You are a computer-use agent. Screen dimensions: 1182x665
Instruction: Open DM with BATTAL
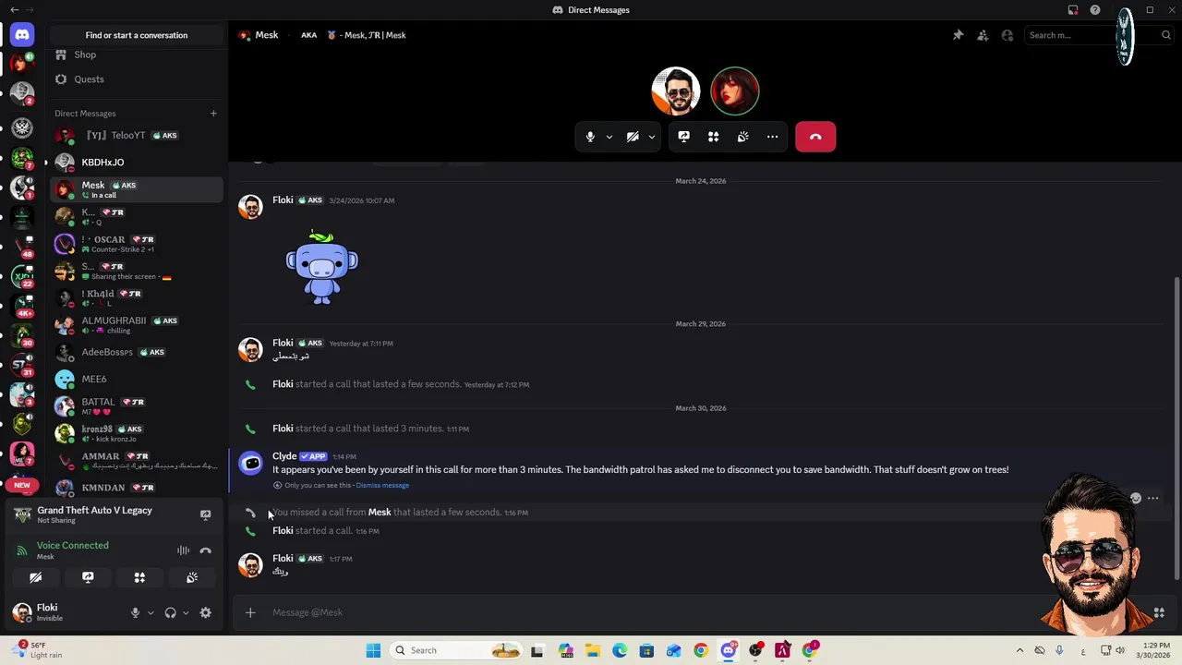(137, 406)
